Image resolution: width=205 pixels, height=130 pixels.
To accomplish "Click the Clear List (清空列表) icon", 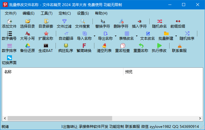I will pyautogui.click(x=104, y=48).
